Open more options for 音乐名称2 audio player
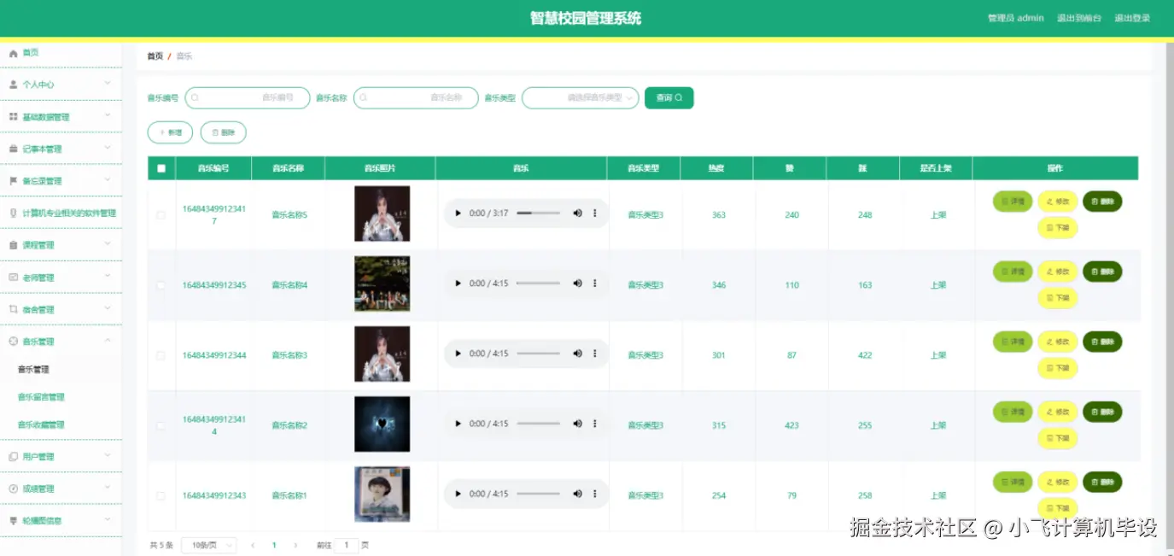Image resolution: width=1174 pixels, height=556 pixels. [x=595, y=423]
